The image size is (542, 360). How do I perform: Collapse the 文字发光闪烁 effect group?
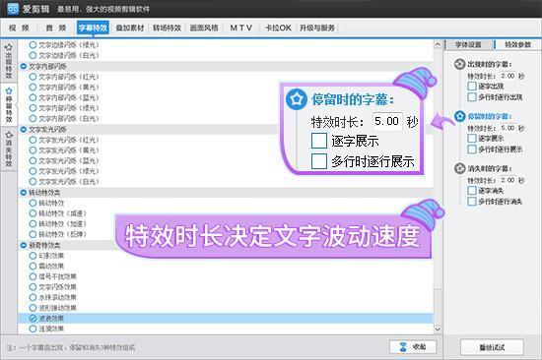(24, 130)
